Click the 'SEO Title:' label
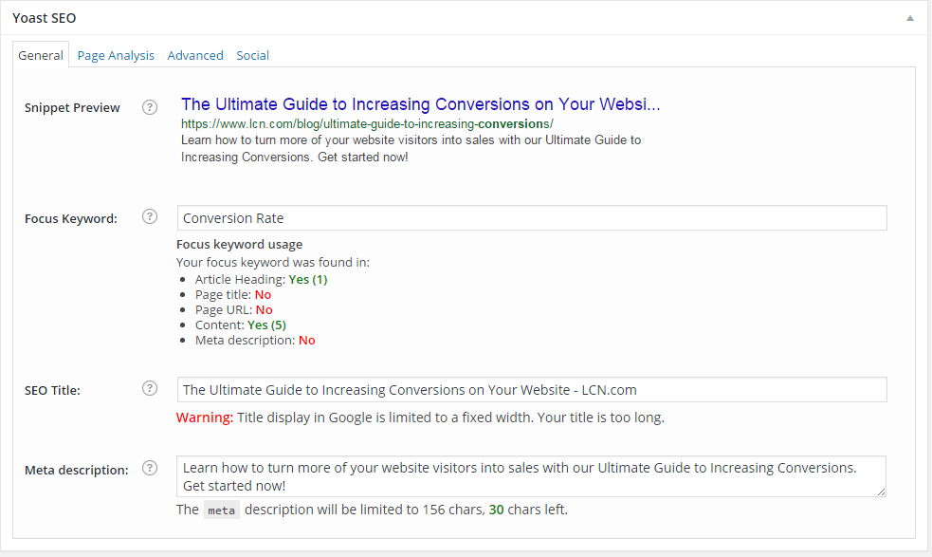932x557 pixels. pos(52,390)
